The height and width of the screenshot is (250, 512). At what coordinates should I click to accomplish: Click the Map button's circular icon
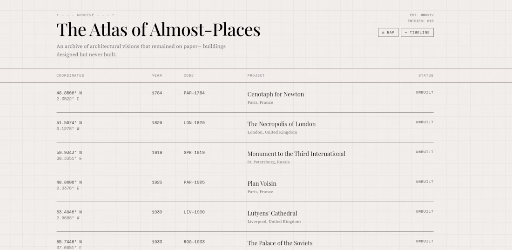pos(383,33)
